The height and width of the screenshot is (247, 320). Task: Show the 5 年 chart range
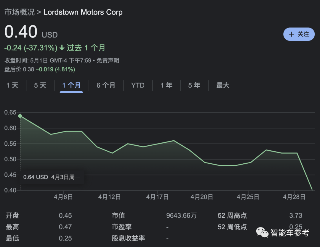[x=194, y=86]
